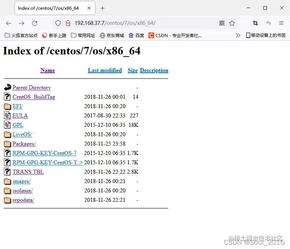This screenshot has width=290, height=249.
Task: Open the QR code icon in address bar
Action: click(x=222, y=23)
